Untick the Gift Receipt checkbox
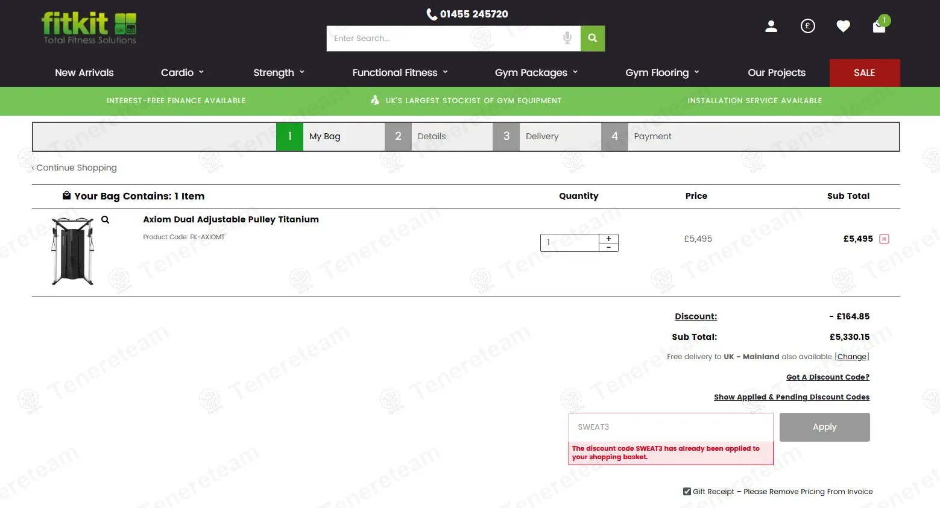The image size is (940, 508). [687, 491]
